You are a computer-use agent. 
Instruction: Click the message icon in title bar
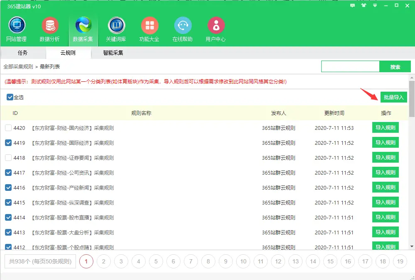[353, 6]
